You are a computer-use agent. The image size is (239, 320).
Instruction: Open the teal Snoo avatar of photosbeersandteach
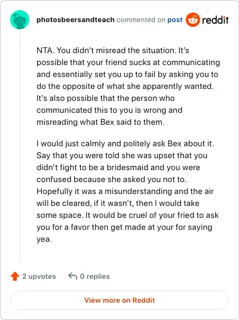click(20, 20)
